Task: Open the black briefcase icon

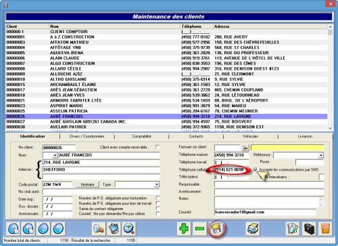Action: (x=309, y=228)
